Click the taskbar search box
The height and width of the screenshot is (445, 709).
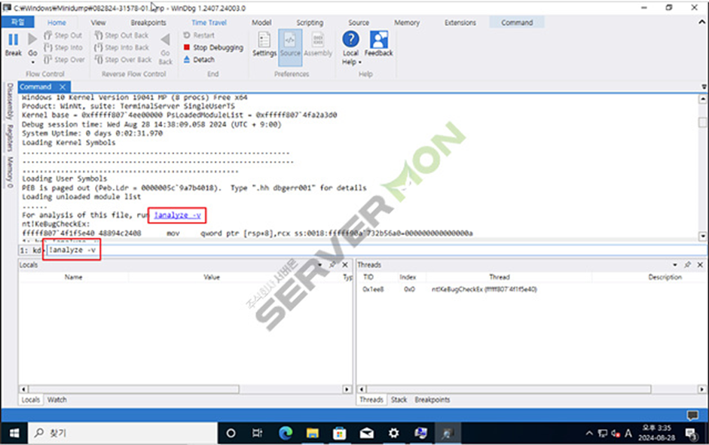pyautogui.click(x=123, y=433)
